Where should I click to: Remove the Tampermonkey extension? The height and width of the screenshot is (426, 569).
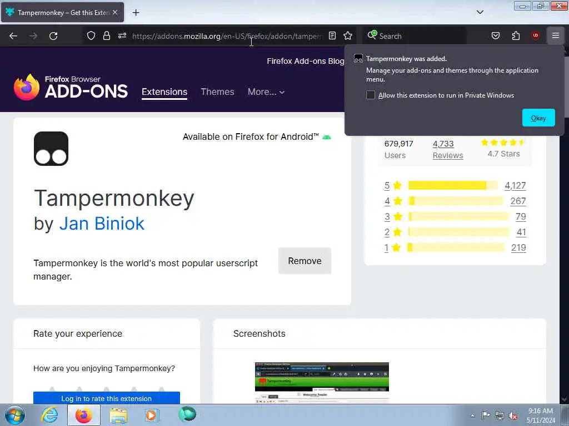point(305,261)
